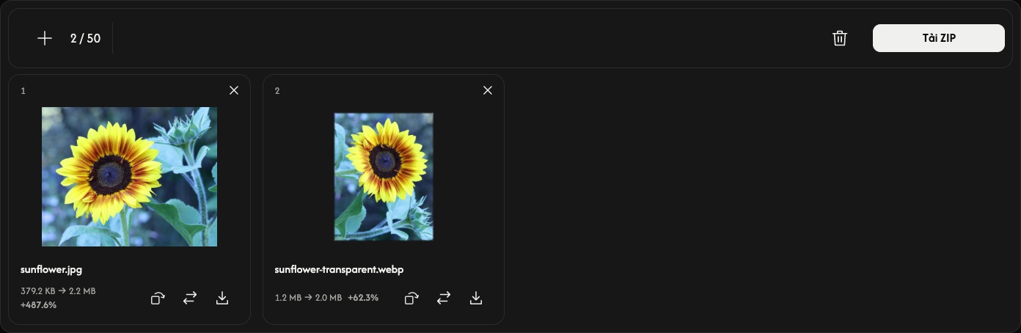Open convert swap arrows for sunflower-transparent.webp
Screen dimensions: 1021x333
point(444,298)
